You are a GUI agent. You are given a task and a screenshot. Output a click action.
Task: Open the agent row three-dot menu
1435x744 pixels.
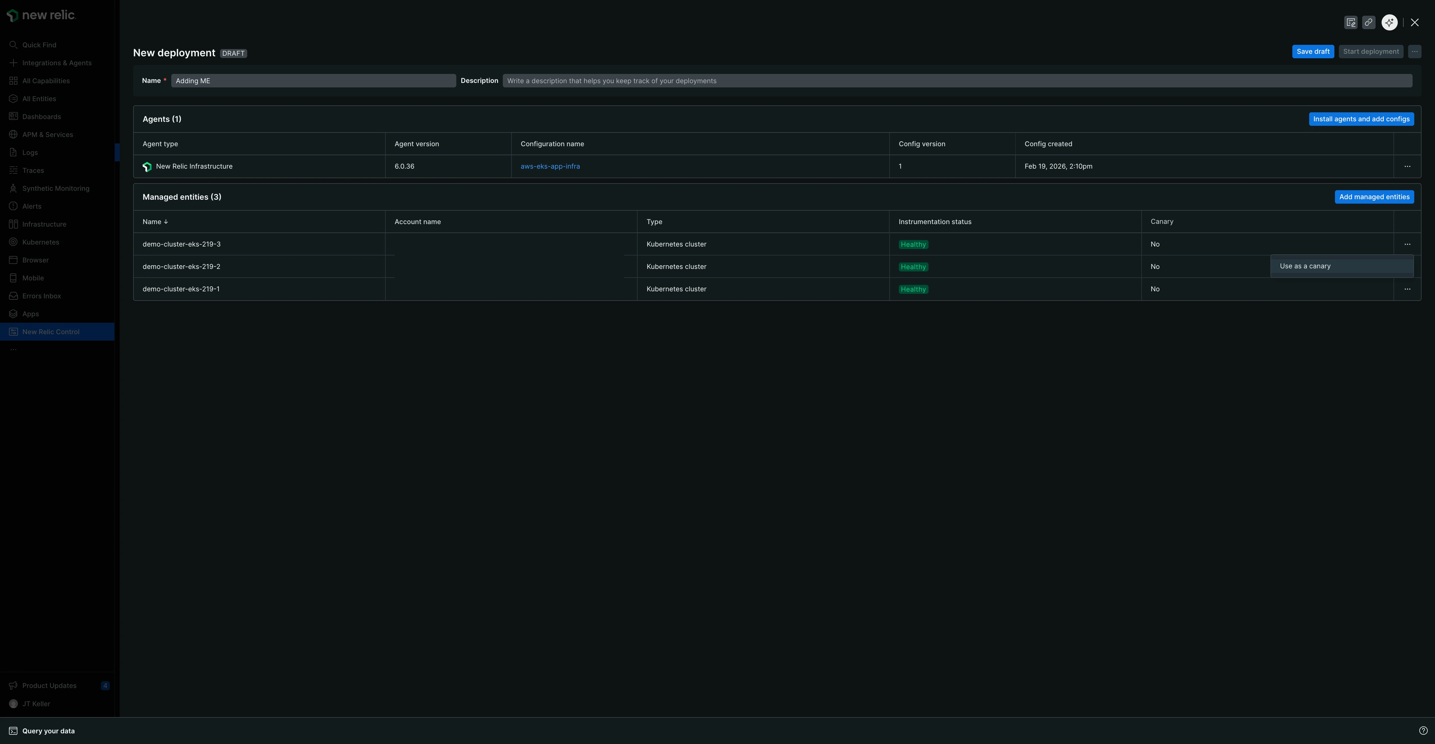pos(1407,166)
